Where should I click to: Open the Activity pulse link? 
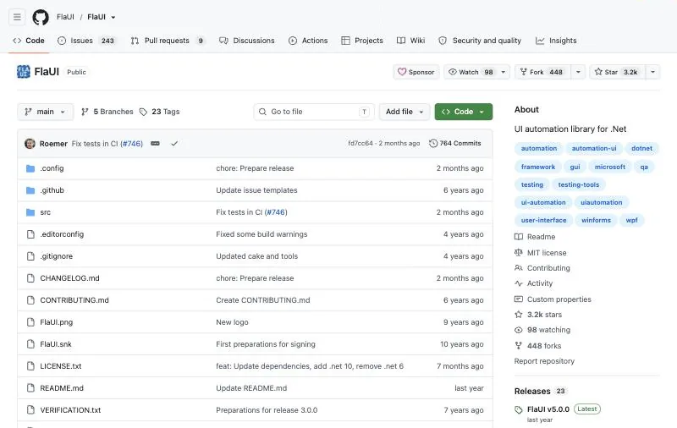533,283
